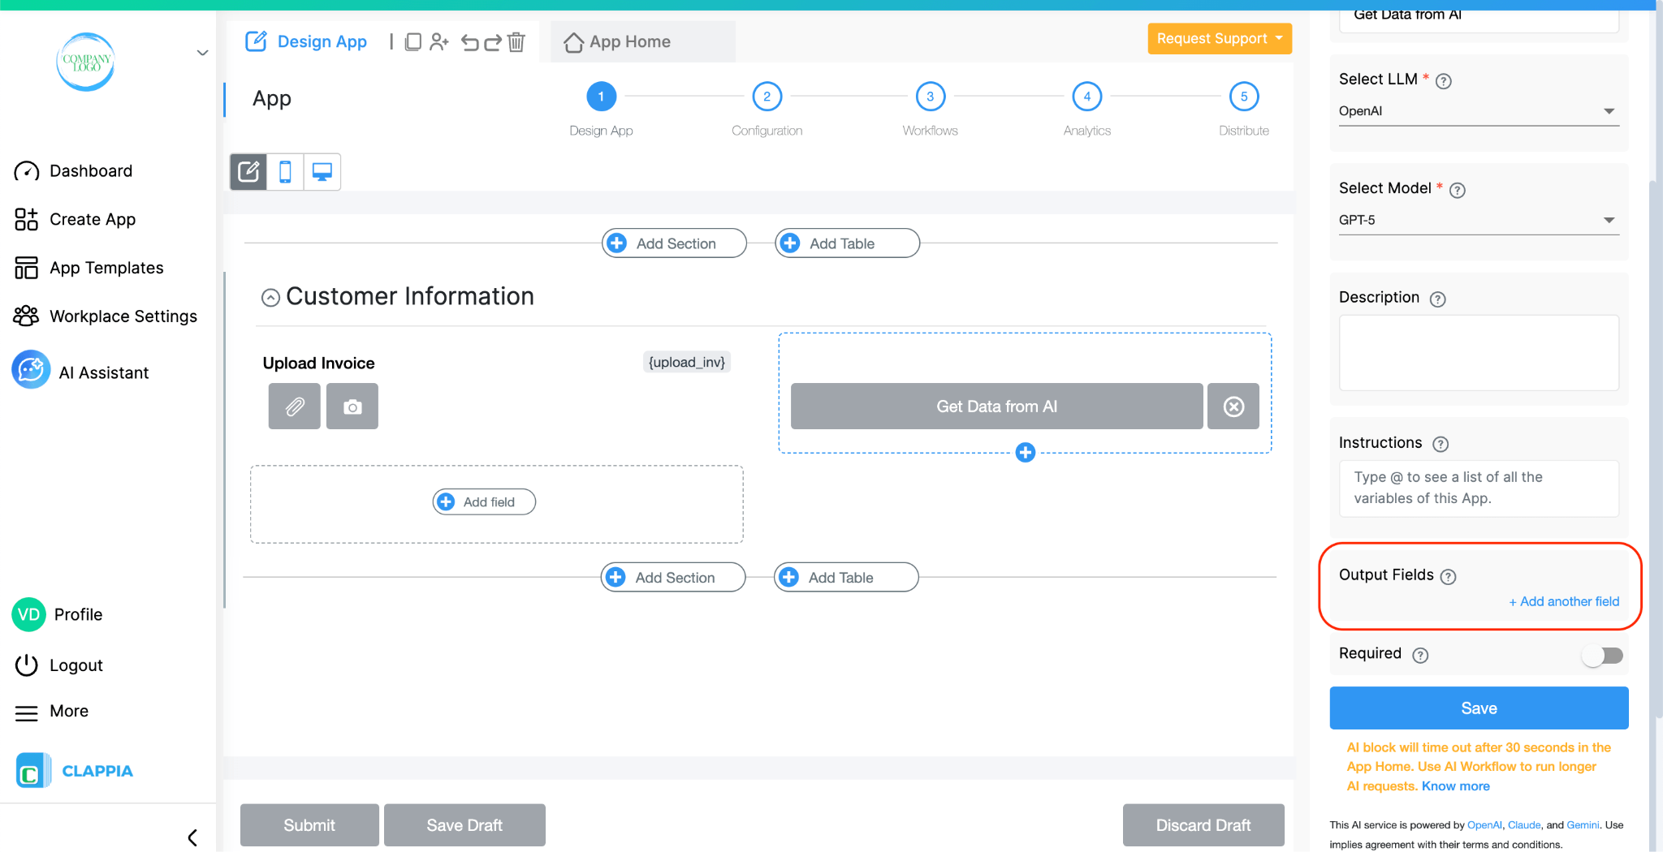
Task: Click Submit button
Action: pos(309,824)
